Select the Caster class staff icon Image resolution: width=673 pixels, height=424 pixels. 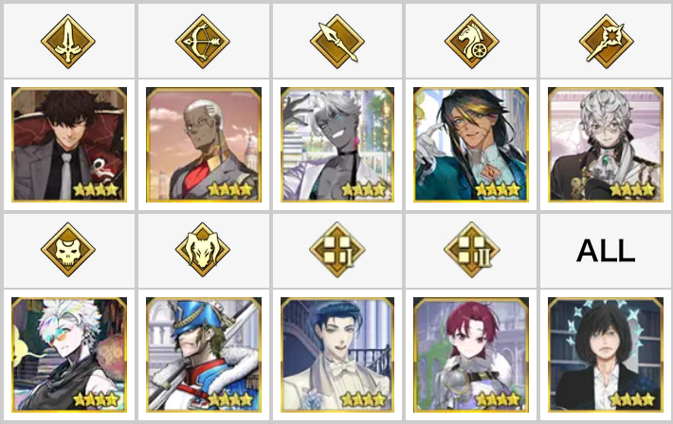pos(606,42)
